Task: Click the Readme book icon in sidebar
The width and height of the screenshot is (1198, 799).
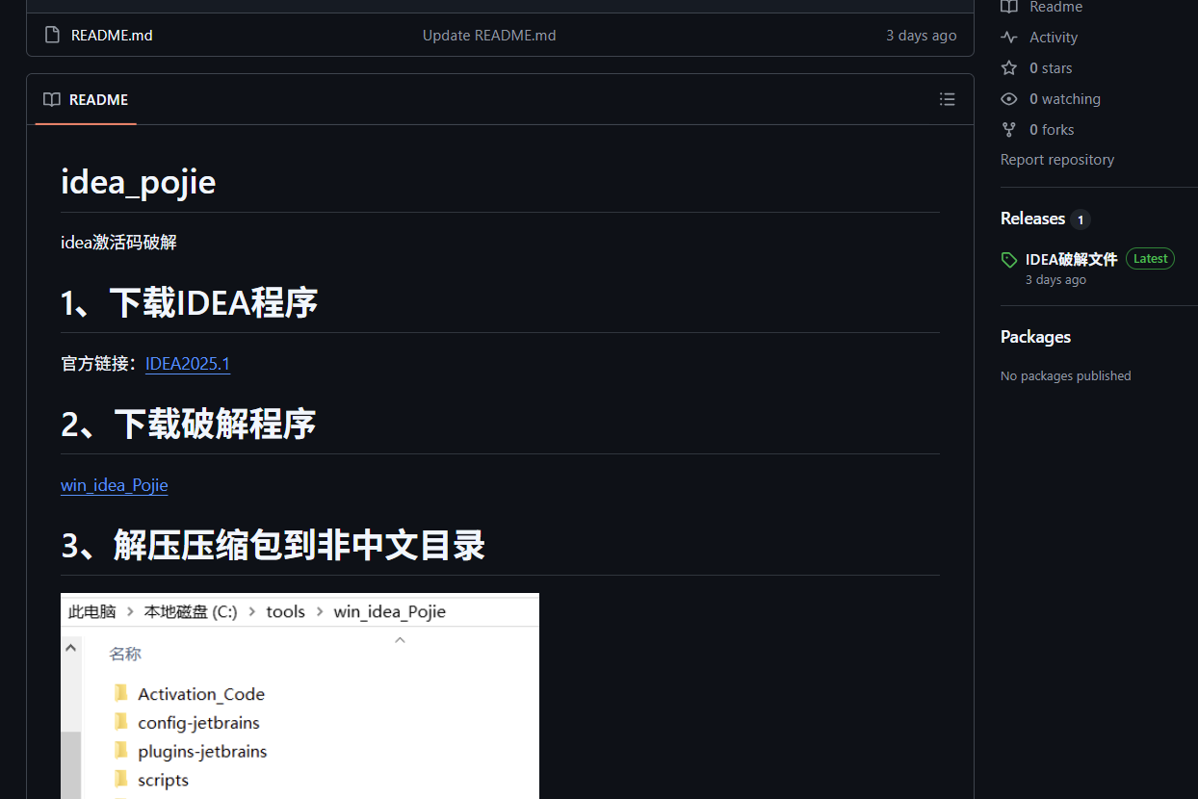Action: coord(1008,7)
